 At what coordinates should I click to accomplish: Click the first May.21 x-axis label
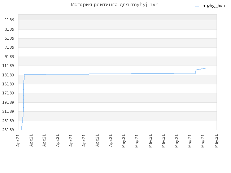(x=123, y=141)
